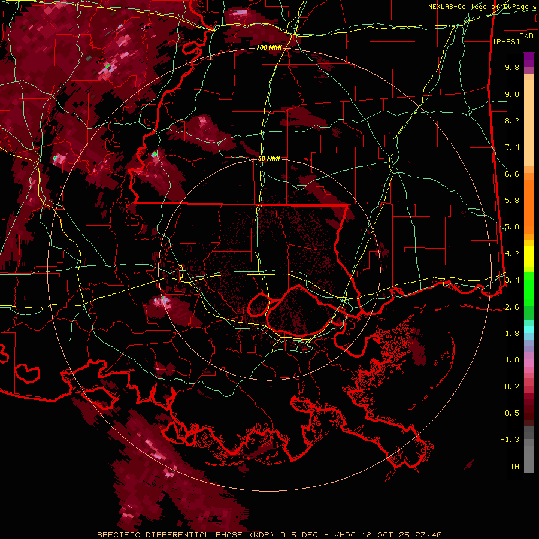This screenshot has width=539, height=539.
Task: Click the 1.8 value on the color scale
Action: [x=512, y=333]
